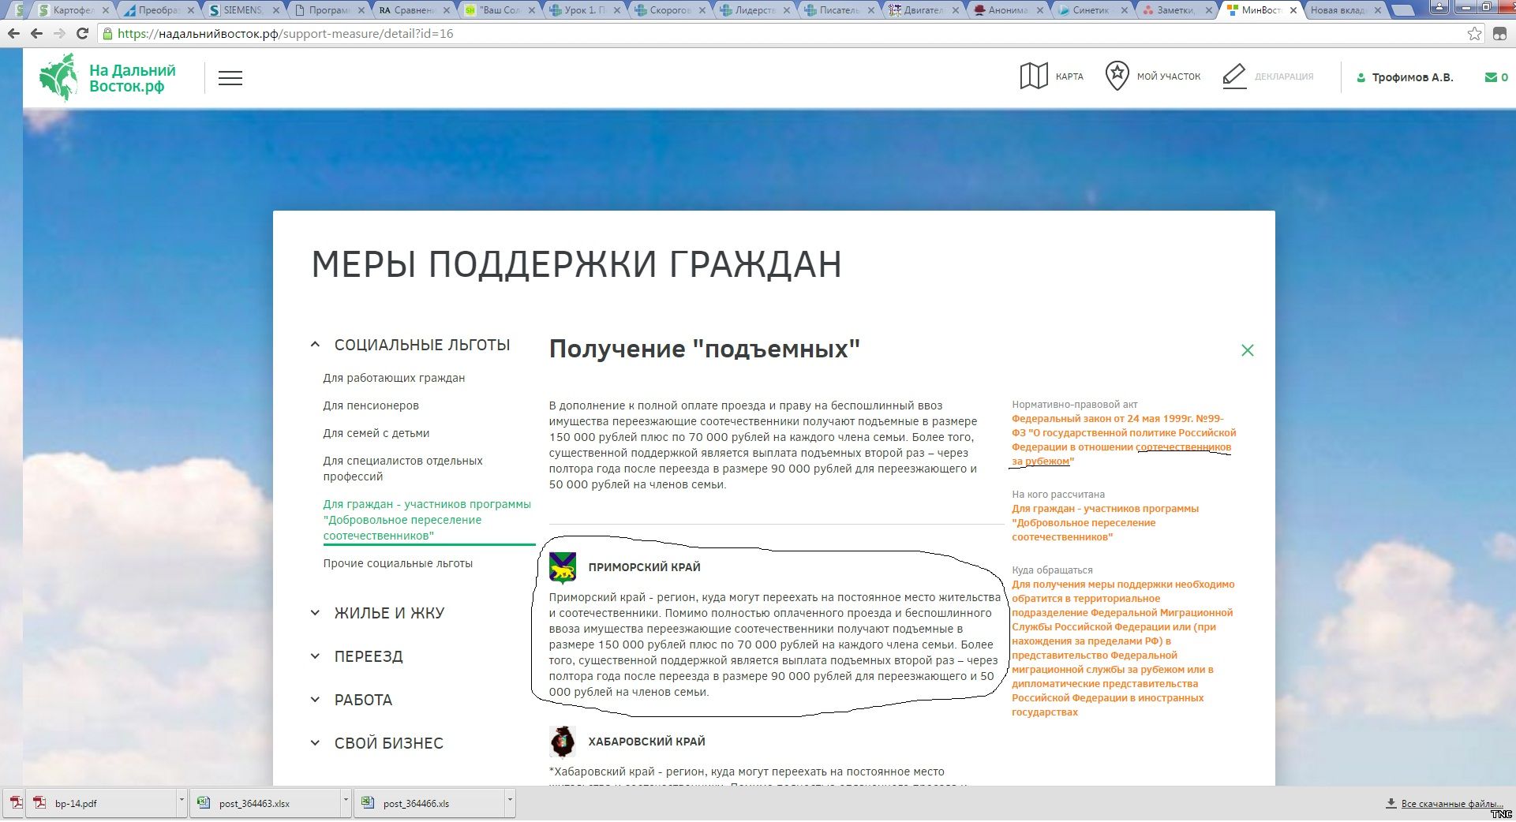
Task: Expand the Жилье и ЖКУ section
Action: tap(315, 613)
